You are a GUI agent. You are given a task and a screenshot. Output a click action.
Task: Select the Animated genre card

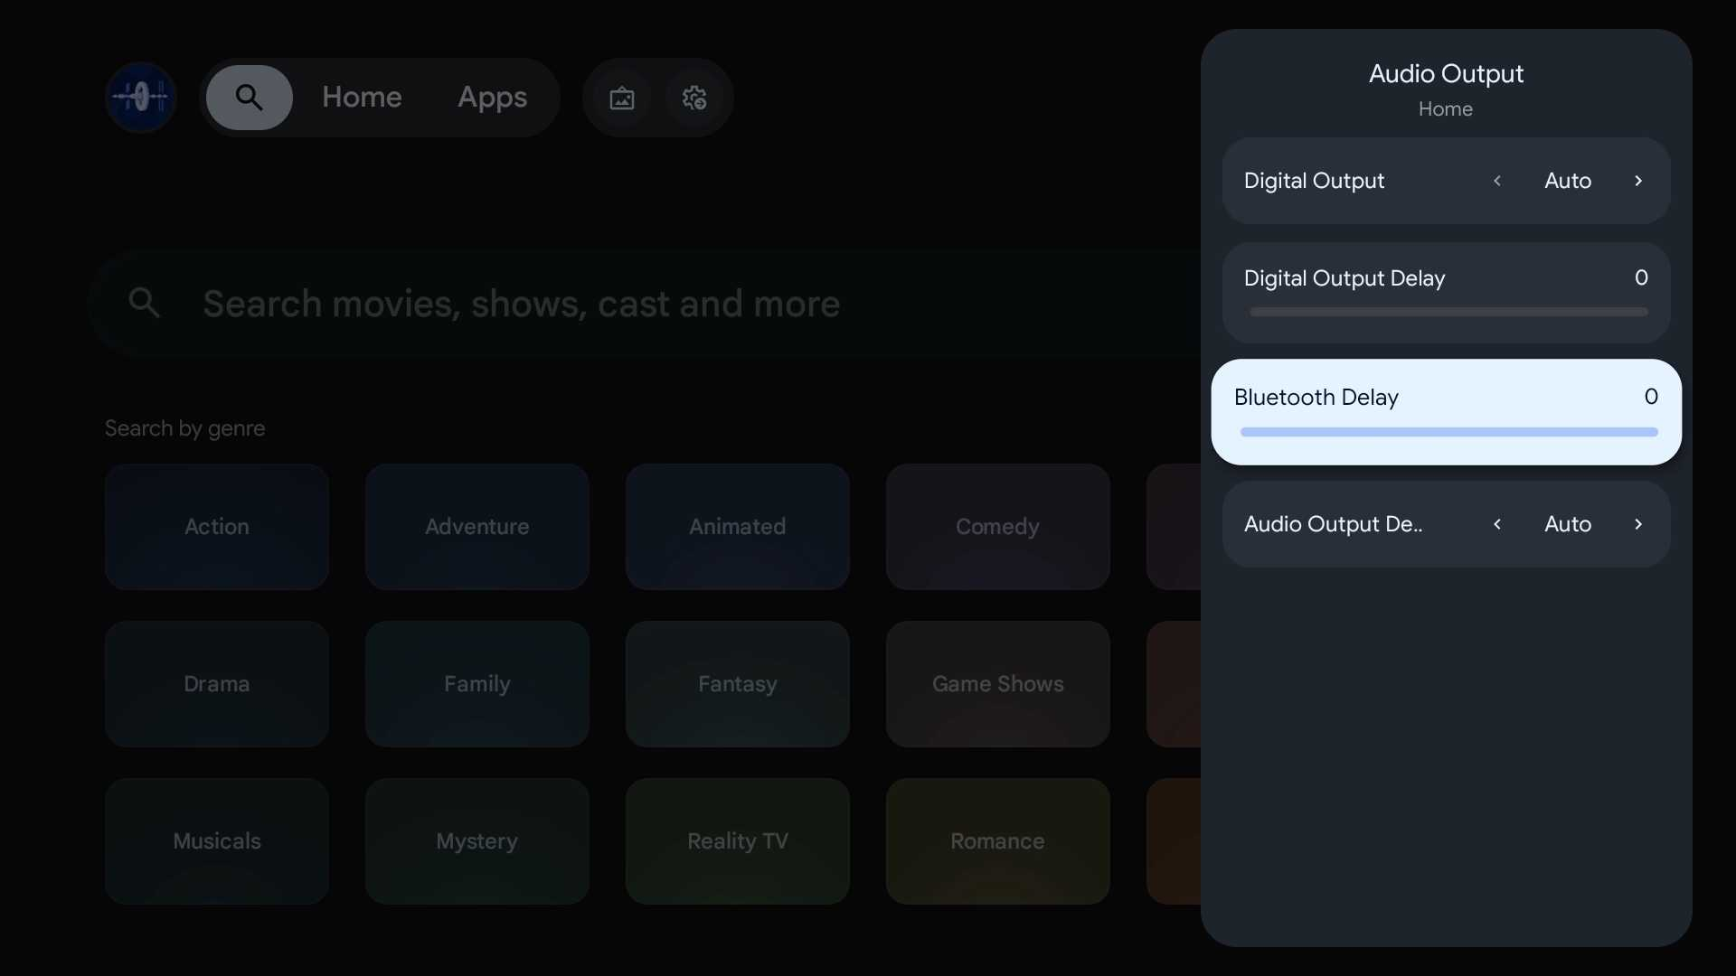737,527
